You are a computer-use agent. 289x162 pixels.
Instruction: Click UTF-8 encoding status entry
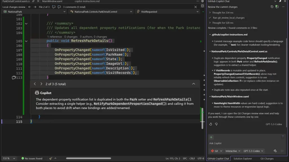pyautogui.click(x=201, y=158)
